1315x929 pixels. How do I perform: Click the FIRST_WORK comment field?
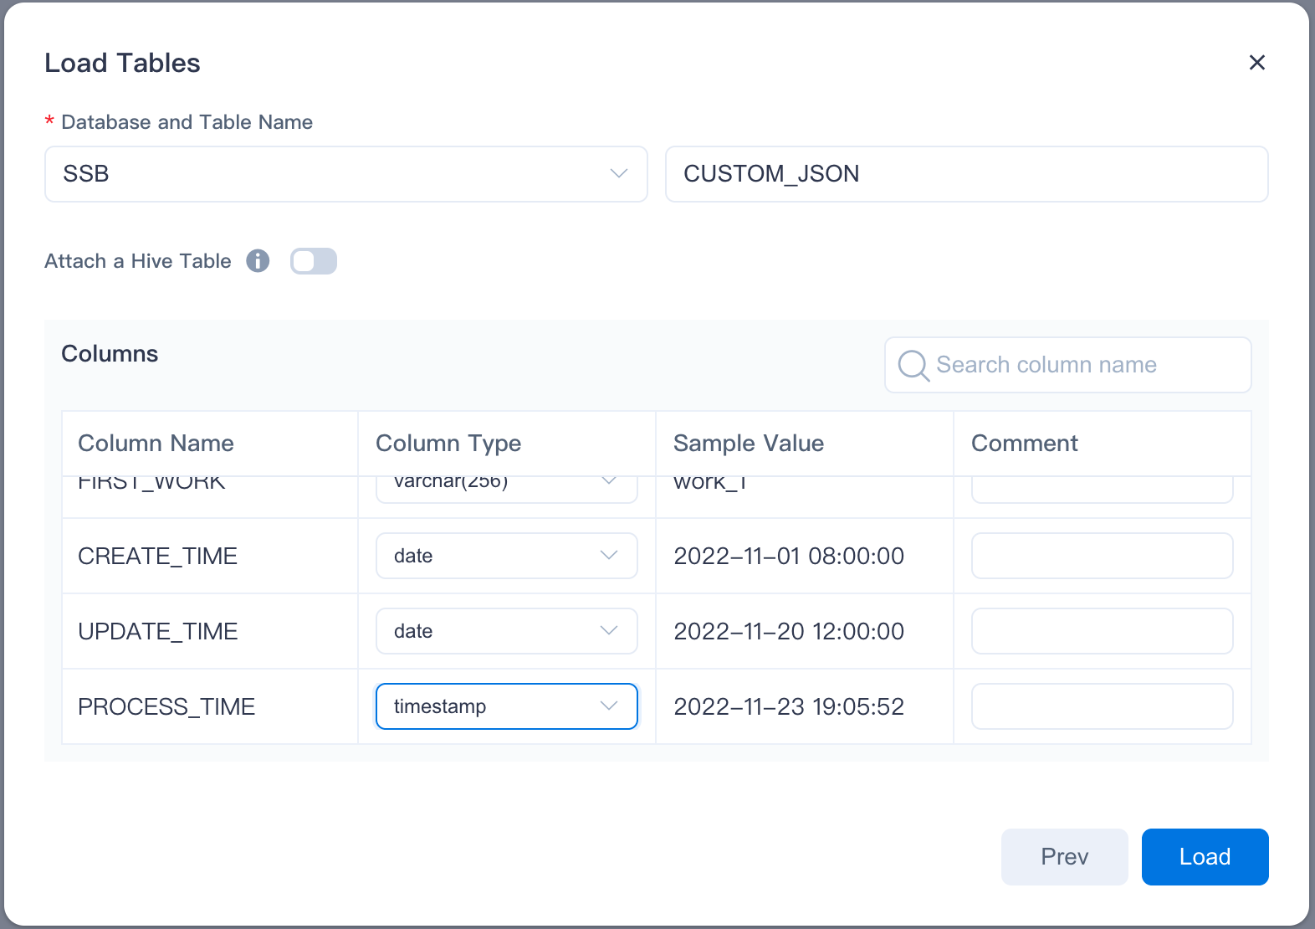1102,490
